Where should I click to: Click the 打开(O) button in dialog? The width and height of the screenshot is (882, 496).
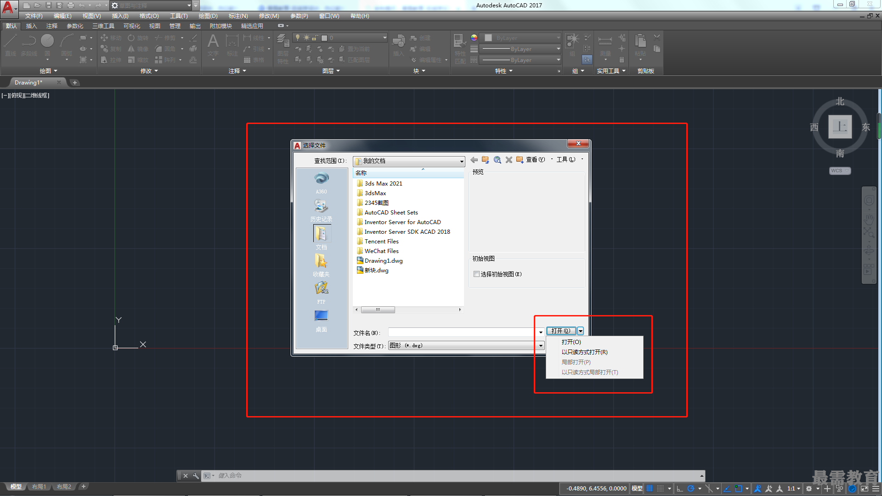click(x=561, y=331)
